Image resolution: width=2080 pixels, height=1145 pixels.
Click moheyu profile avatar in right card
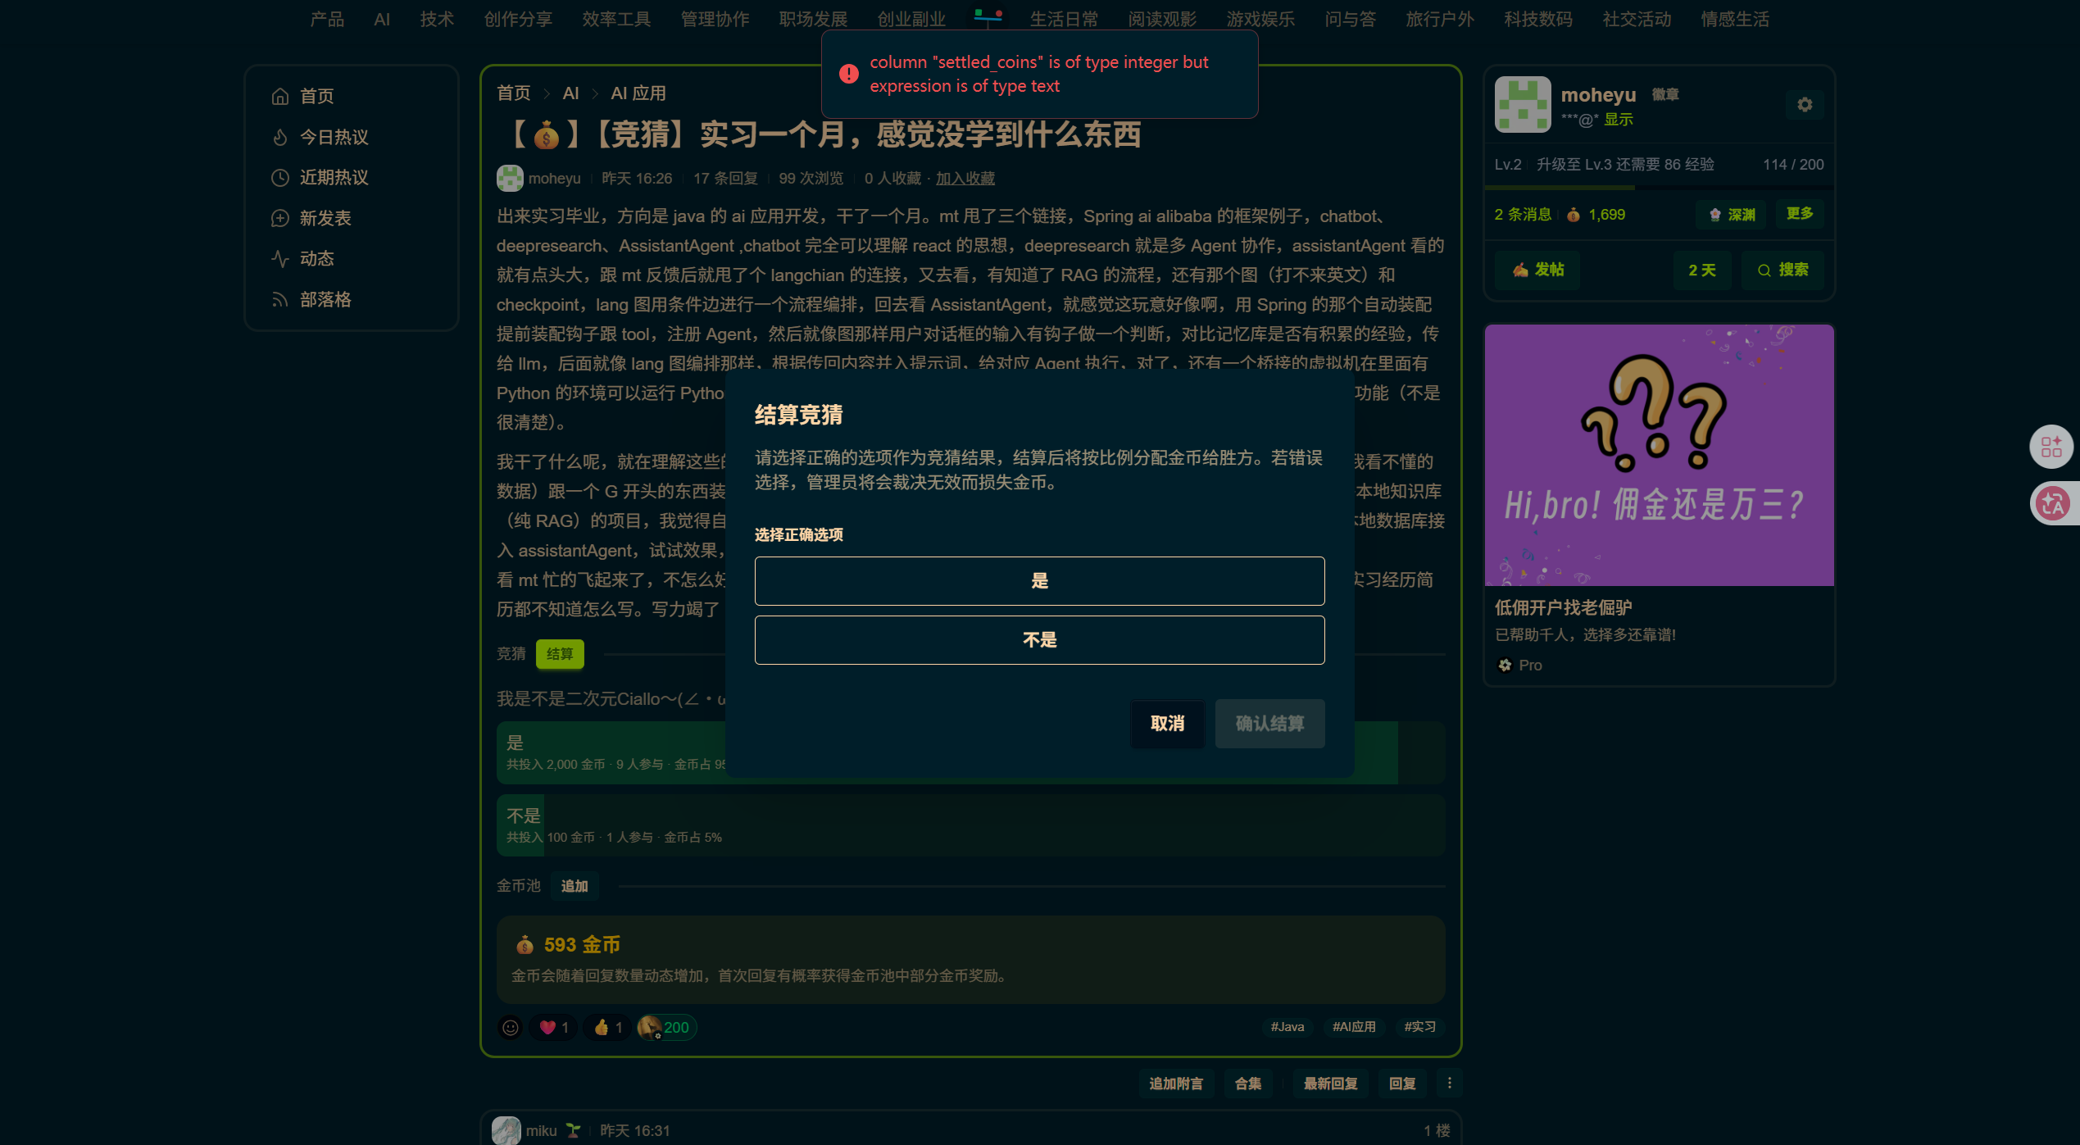click(1523, 105)
